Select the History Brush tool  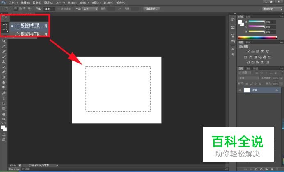pos(4,67)
